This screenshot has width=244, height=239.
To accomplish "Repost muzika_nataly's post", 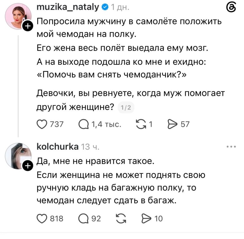I will [141, 124].
